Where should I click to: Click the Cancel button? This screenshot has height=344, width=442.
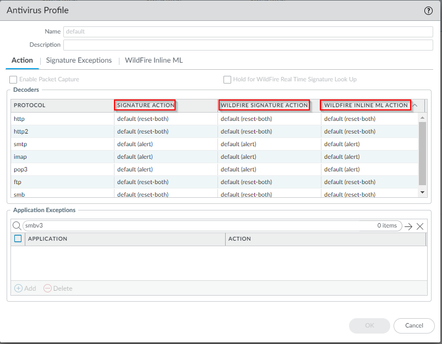pos(414,325)
